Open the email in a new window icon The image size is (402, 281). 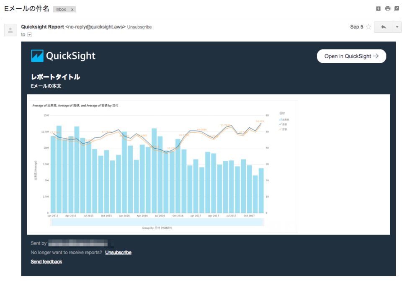[396, 8]
